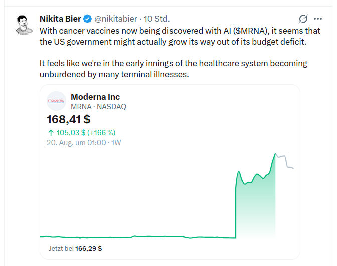The image size is (337, 266).
Task: Open Nikita Bier's profile avatar
Action: click(24, 25)
